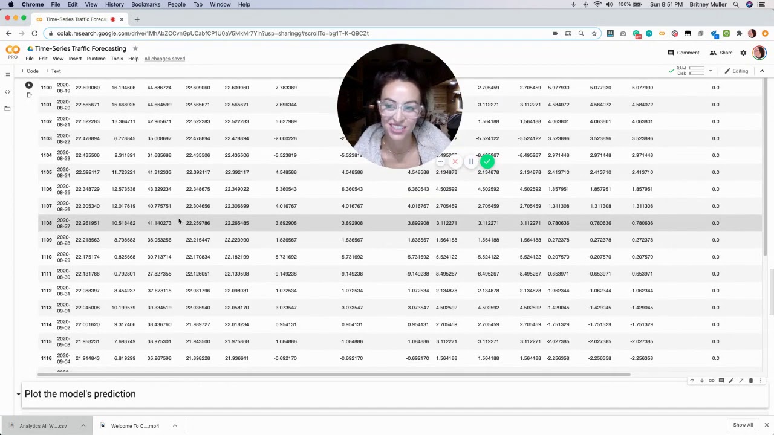Collapse the 'Plot the model's prediction' section
Viewport: 774px width, 435px height.
pyautogui.click(x=18, y=394)
